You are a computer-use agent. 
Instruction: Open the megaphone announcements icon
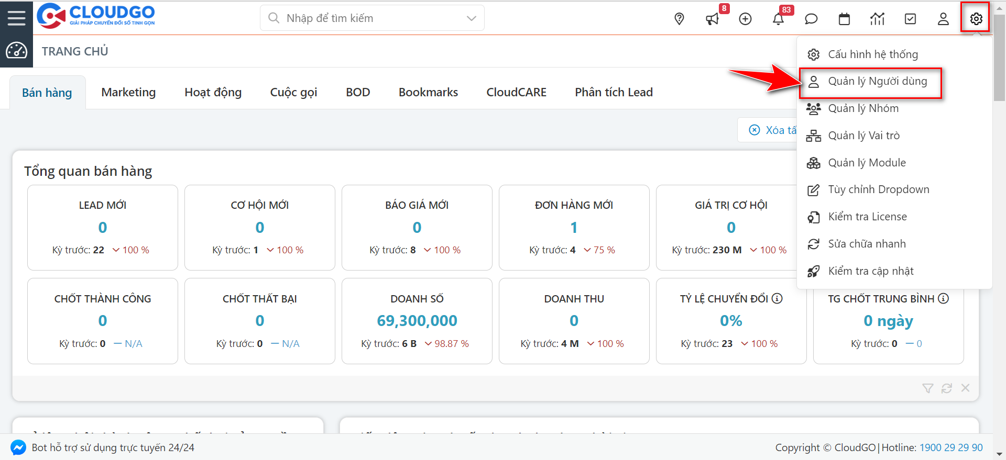(712, 19)
